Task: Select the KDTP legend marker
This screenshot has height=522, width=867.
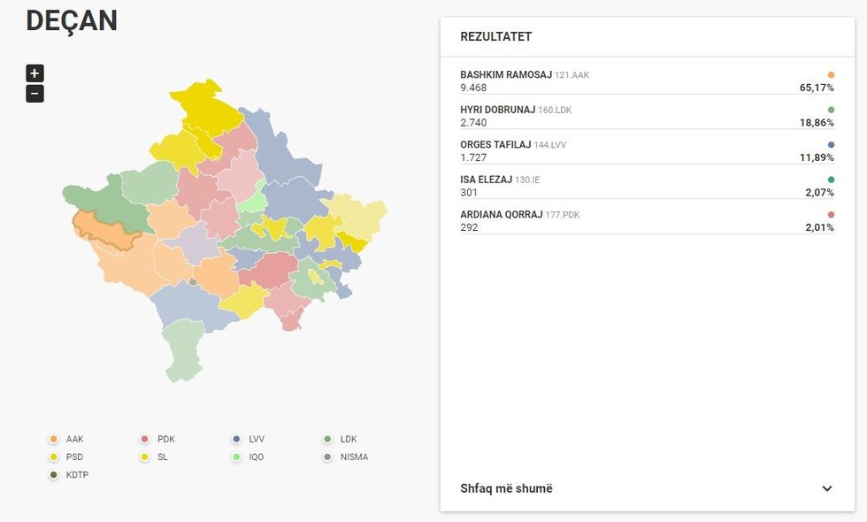Action: (54, 475)
